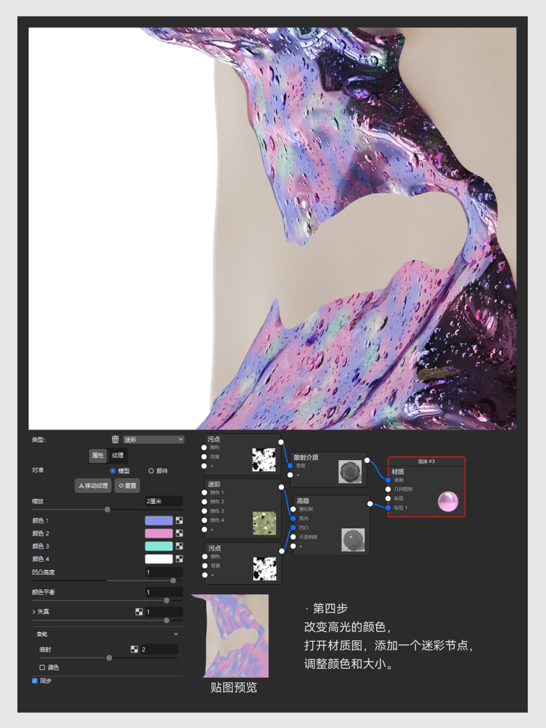
Task: Click the texture icon beside 噪射 value
Action: pyautogui.click(x=134, y=649)
